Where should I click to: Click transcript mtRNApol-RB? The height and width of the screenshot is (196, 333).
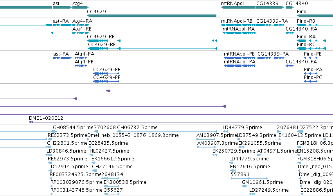point(238,25)
